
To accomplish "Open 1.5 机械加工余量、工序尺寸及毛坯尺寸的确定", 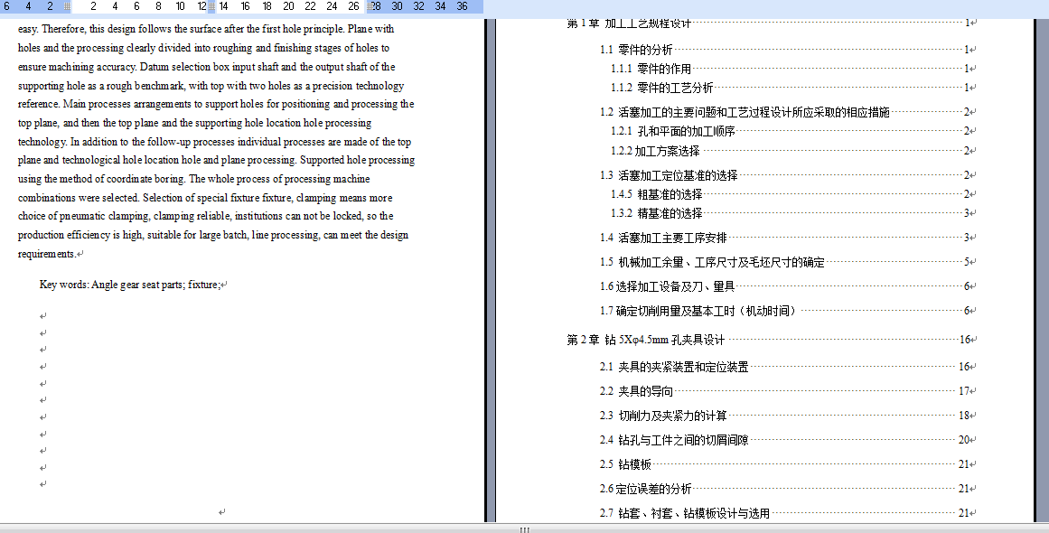I will tap(787, 262).
